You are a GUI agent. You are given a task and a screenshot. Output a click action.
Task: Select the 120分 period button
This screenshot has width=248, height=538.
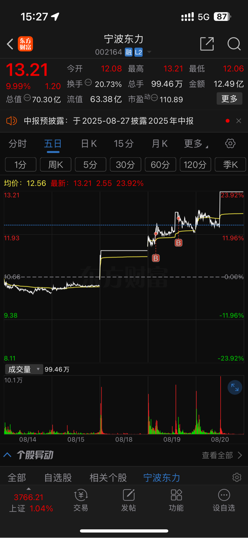[195, 165]
